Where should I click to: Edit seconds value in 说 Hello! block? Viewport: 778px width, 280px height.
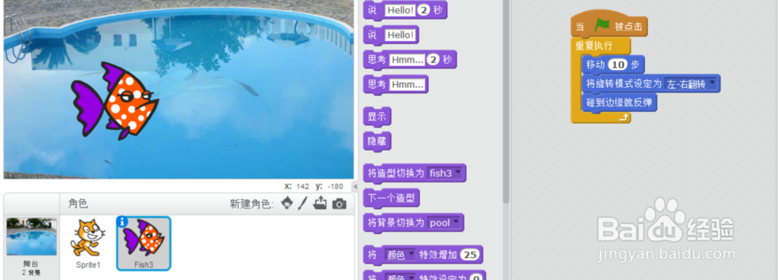click(x=424, y=10)
